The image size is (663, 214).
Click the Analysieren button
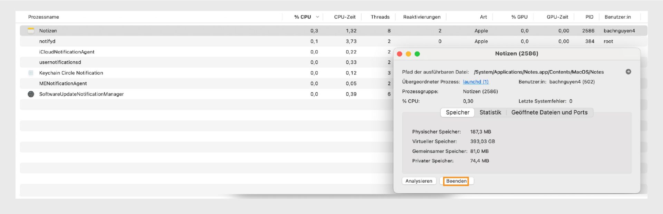[x=419, y=181]
